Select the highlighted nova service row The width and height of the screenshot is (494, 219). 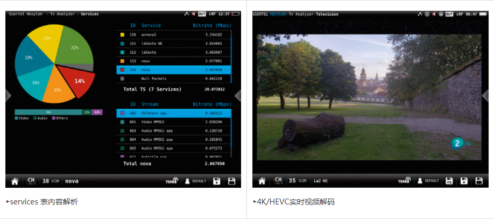pyautogui.click(x=173, y=69)
